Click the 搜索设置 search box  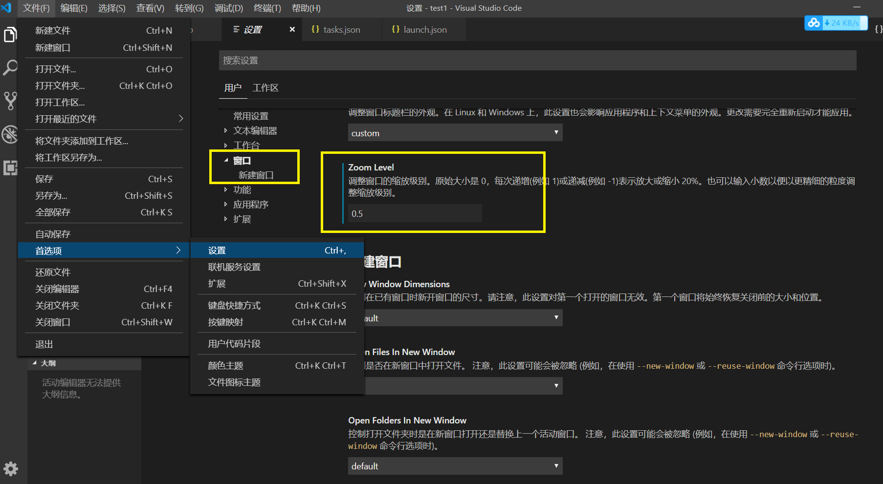click(537, 60)
